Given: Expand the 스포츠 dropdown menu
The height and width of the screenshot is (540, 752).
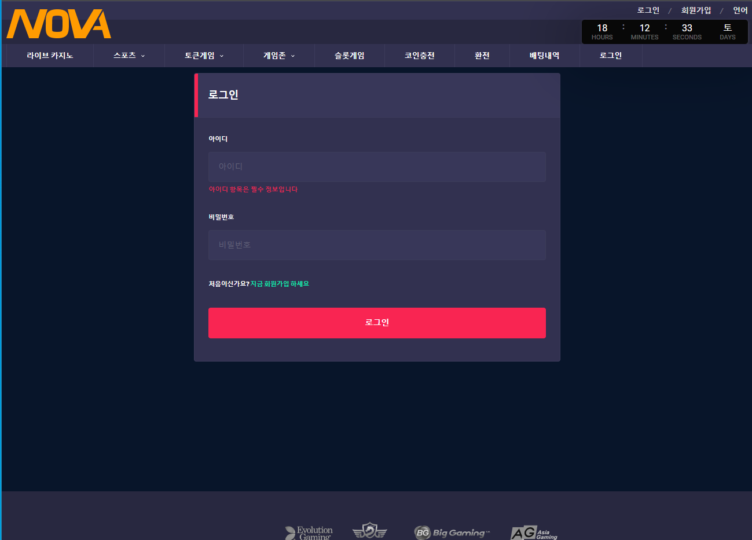Looking at the screenshot, I should point(129,56).
